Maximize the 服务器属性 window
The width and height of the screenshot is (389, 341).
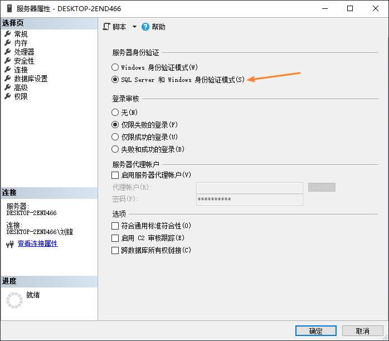pos(350,8)
